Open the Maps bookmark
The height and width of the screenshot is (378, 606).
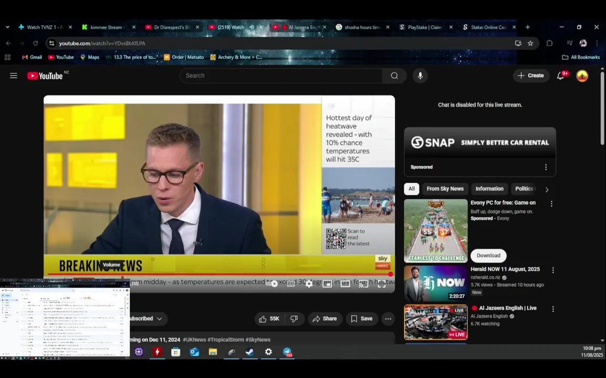click(90, 57)
